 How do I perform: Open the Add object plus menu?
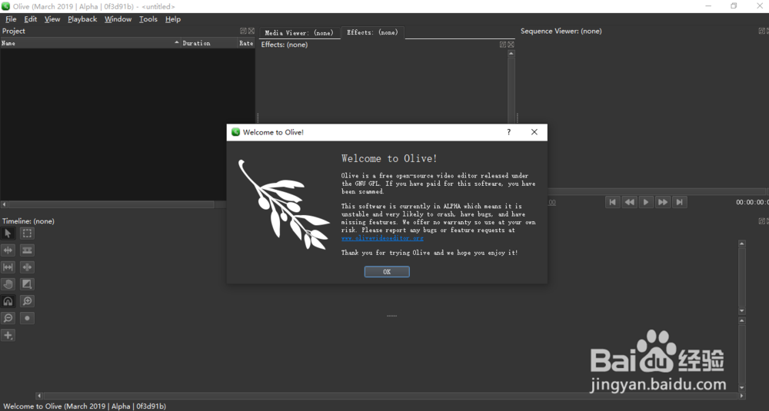coord(8,335)
